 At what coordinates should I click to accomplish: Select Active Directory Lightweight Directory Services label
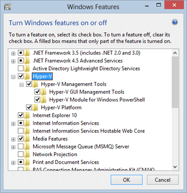point(86,69)
